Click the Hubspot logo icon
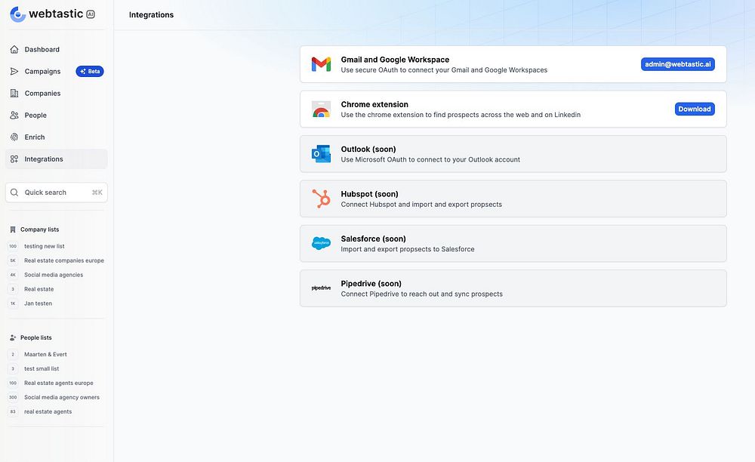The image size is (755, 462). [321, 199]
